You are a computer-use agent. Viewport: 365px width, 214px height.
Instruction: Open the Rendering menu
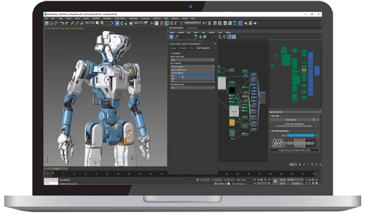(x=133, y=18)
